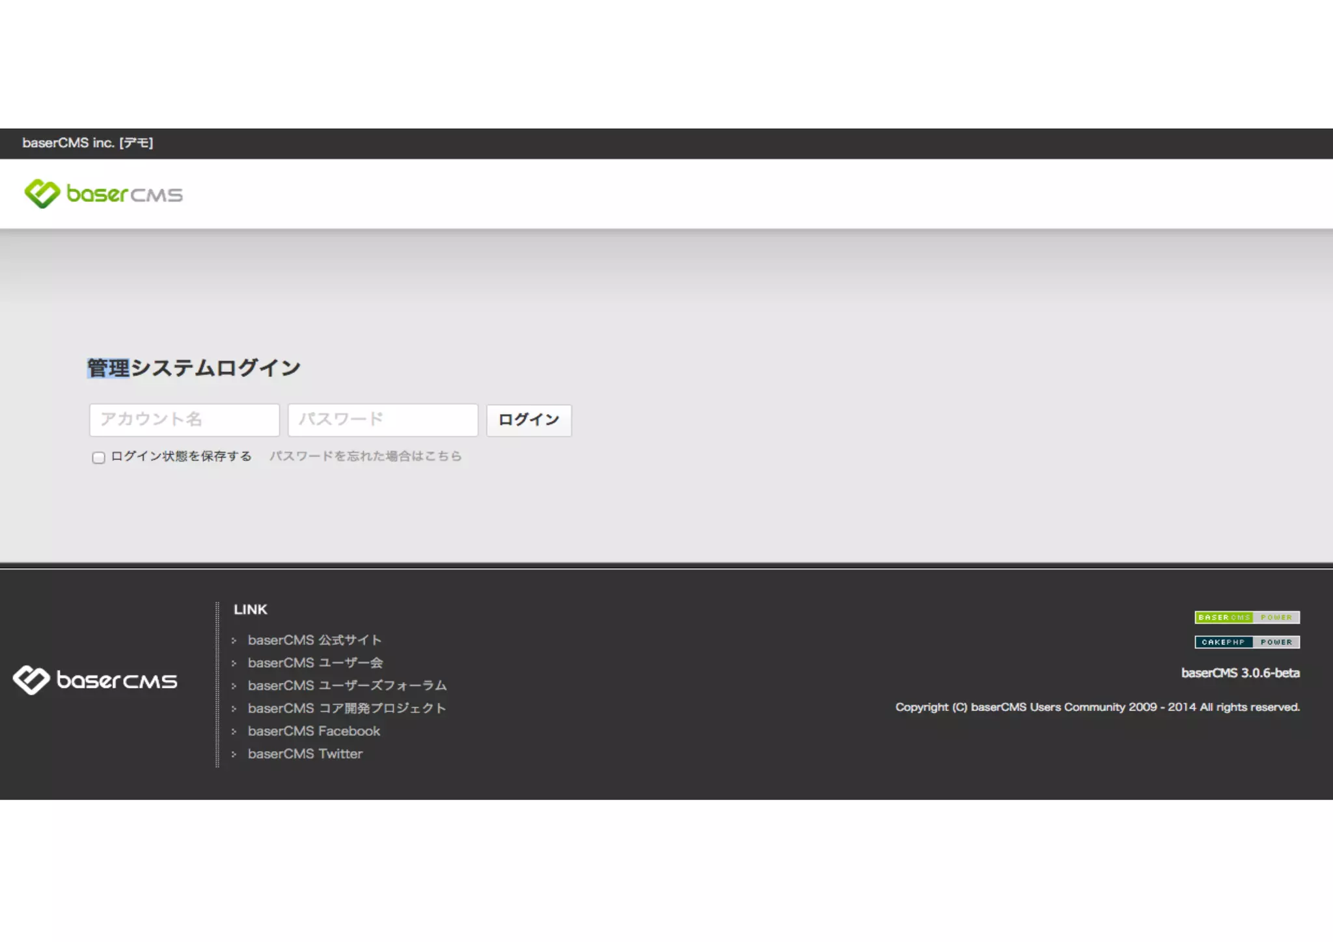The width and height of the screenshot is (1333, 942).
Task: Open baserCMS ユーザーズフォーラム link
Action: (347, 686)
